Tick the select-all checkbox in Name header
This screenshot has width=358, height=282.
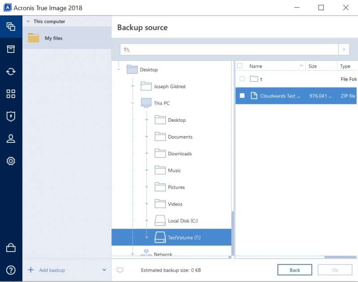click(240, 66)
